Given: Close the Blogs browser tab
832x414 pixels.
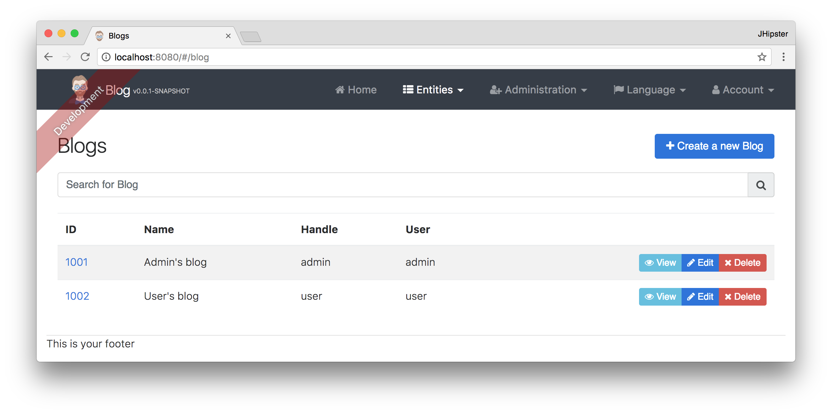Looking at the screenshot, I should [x=228, y=36].
